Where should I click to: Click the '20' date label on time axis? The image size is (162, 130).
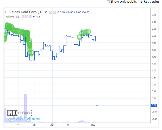pyautogui.click(x=34, y=125)
